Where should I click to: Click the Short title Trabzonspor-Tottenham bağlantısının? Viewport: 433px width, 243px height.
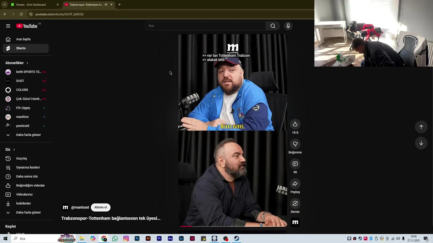[x=111, y=218]
